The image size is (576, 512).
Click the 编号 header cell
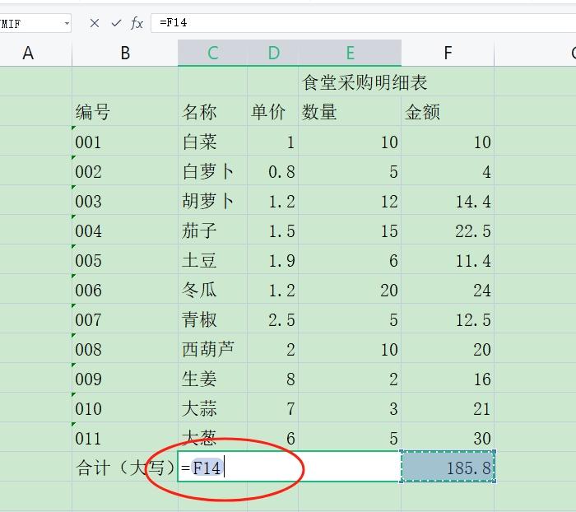point(125,111)
